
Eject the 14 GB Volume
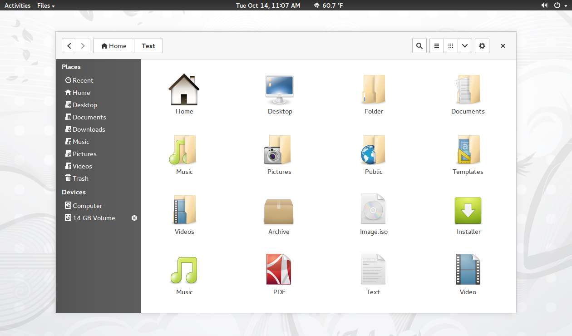(x=134, y=218)
